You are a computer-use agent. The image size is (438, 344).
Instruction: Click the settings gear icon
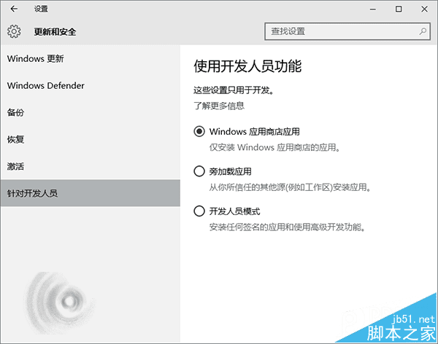[x=14, y=31]
